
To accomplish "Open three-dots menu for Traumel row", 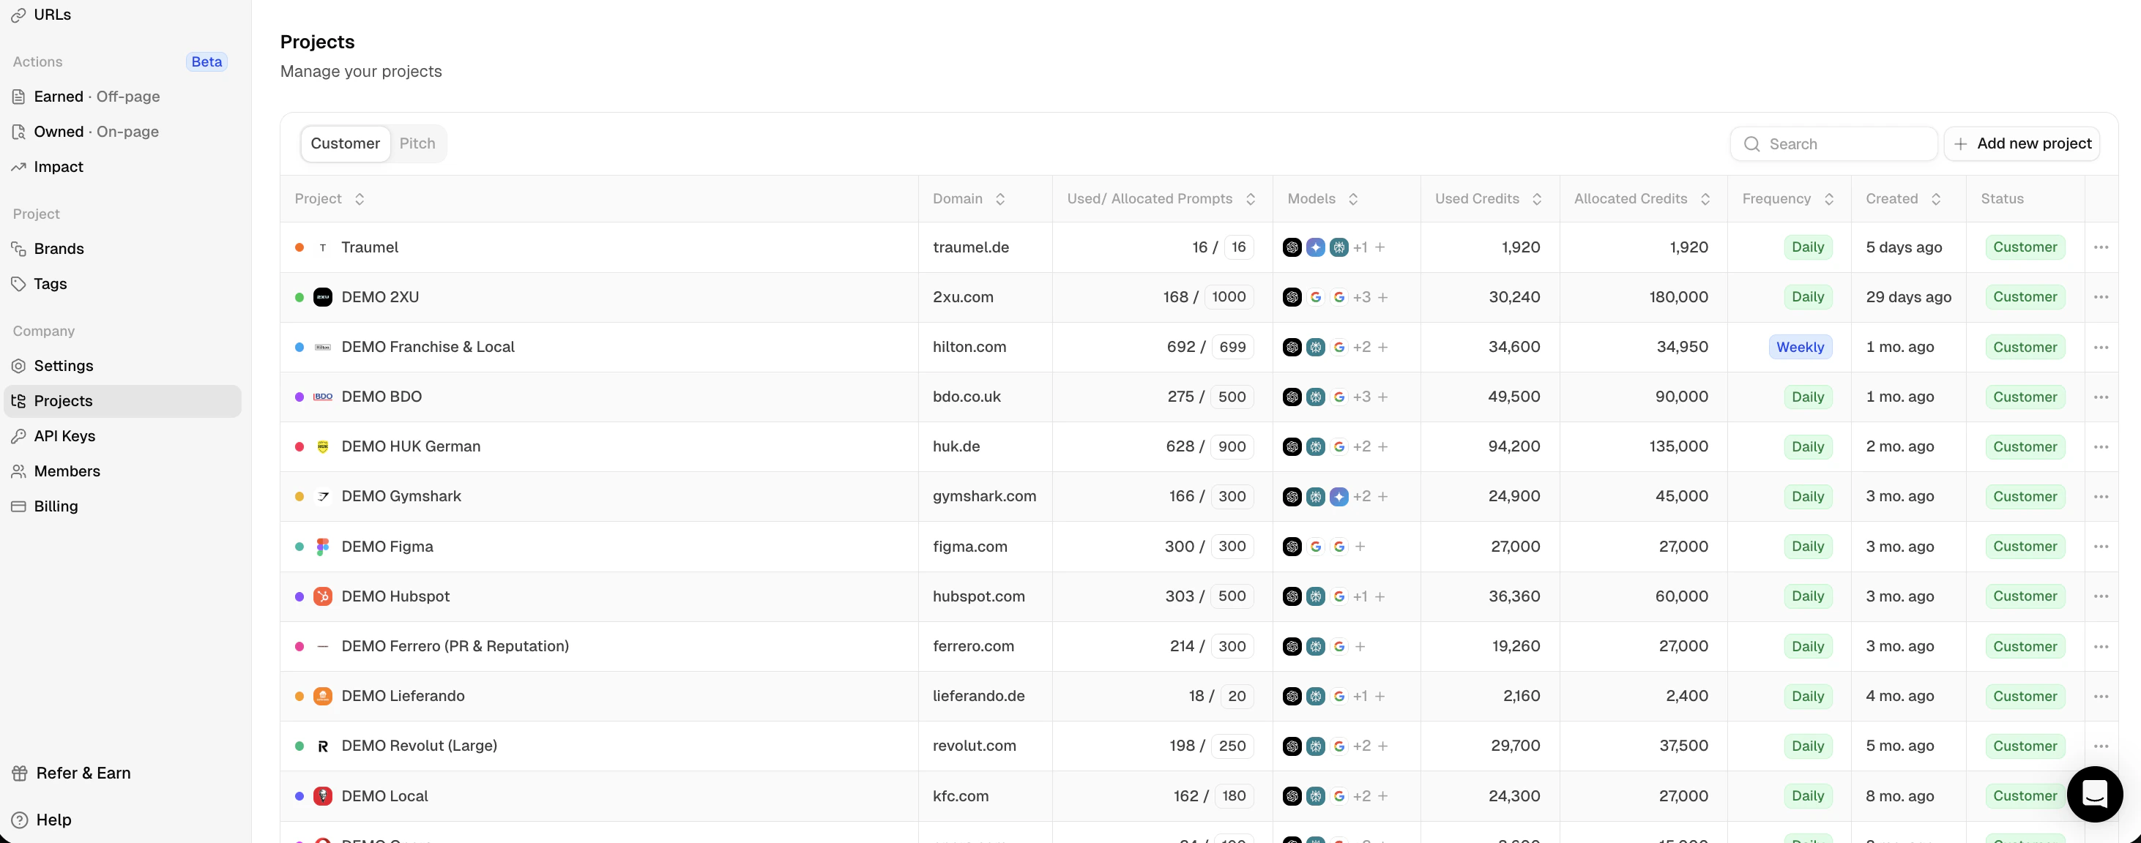I will pos(2100,247).
